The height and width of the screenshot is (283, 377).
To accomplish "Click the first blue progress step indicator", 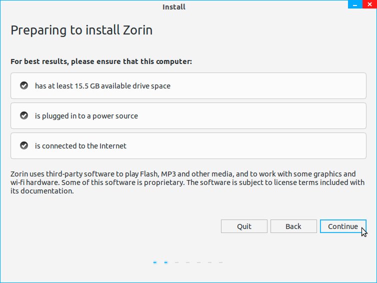I will click(155, 262).
